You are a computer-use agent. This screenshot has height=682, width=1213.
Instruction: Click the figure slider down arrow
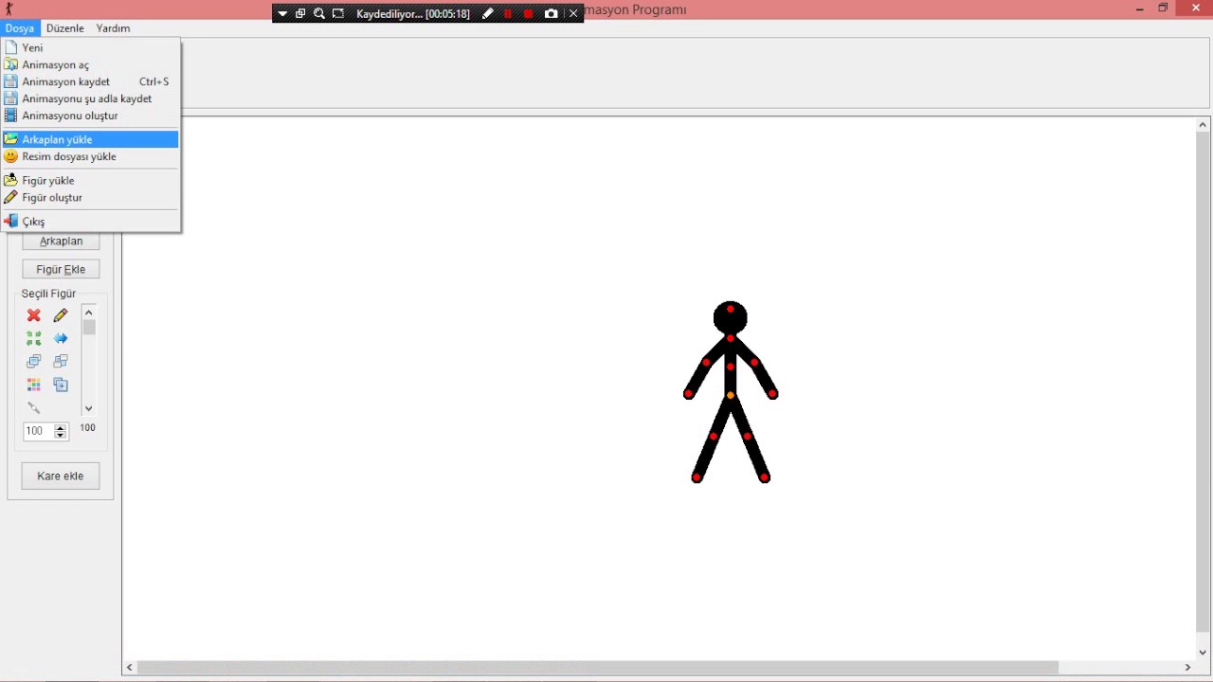tap(89, 409)
